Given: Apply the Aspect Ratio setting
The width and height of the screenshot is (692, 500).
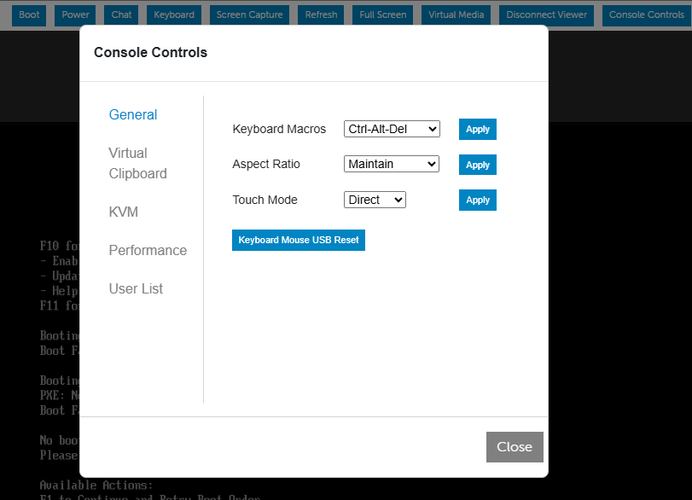Looking at the screenshot, I should 477,165.
